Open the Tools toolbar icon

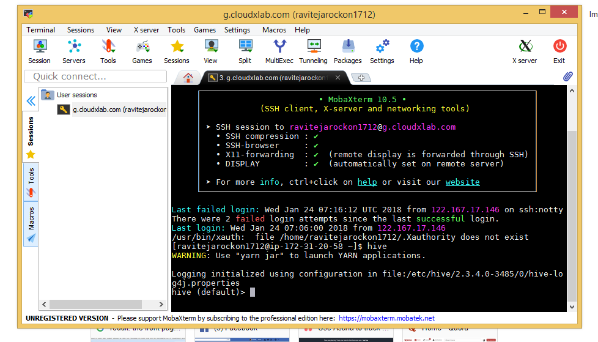point(108,51)
